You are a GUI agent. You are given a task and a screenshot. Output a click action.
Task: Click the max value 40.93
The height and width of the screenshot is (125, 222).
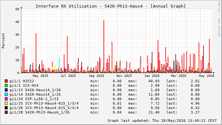(154, 81)
